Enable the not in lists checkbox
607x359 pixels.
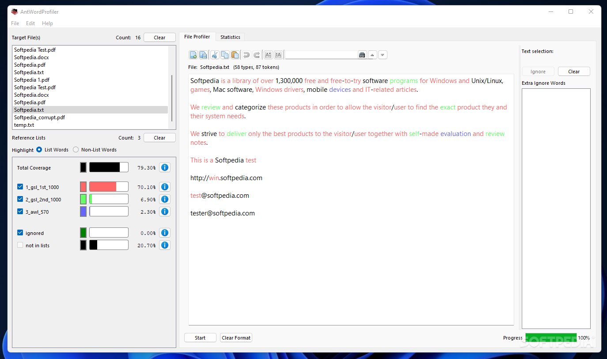point(20,245)
